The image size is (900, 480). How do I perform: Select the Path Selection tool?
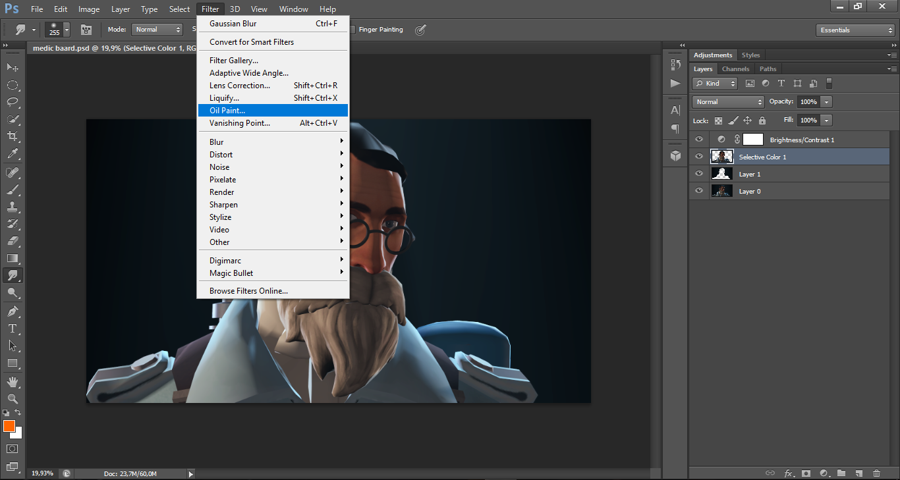pos(13,345)
